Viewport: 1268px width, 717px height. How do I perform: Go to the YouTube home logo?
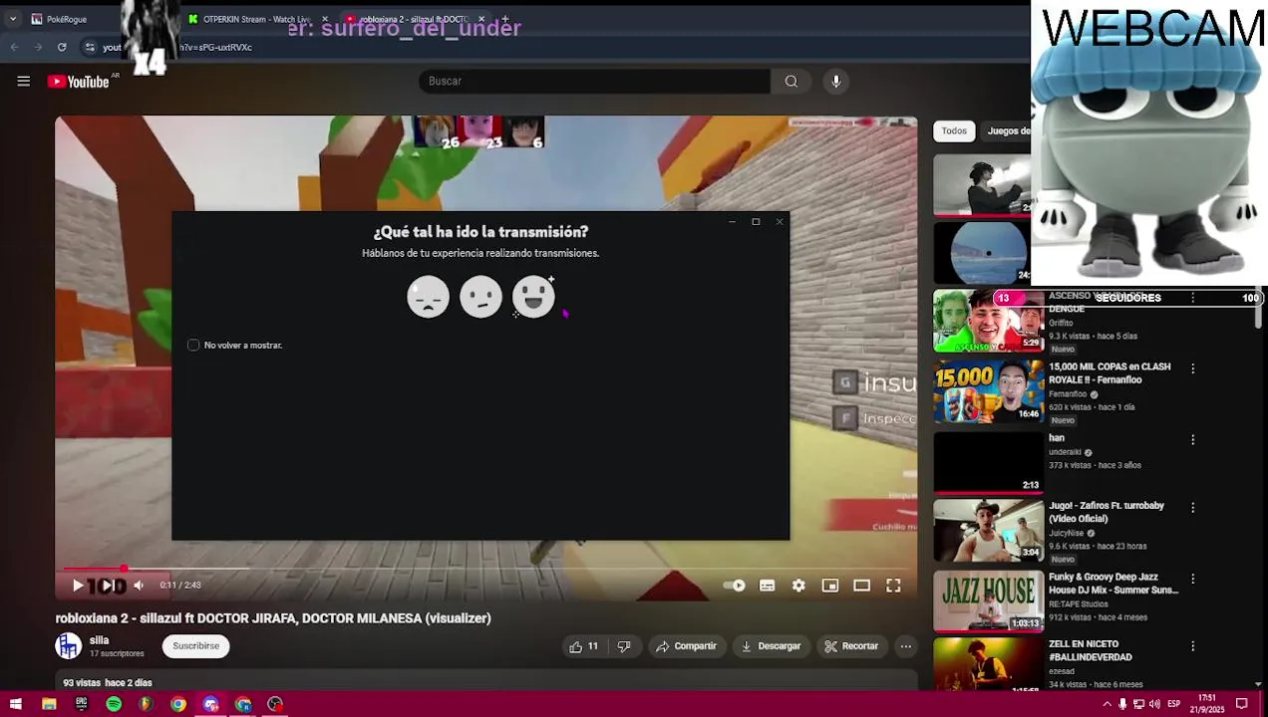pos(78,82)
